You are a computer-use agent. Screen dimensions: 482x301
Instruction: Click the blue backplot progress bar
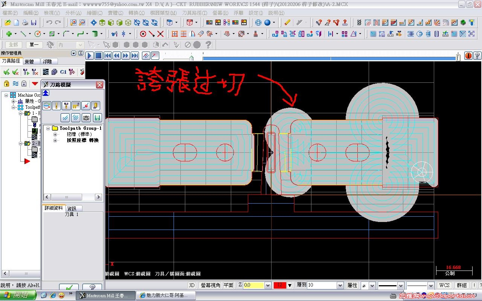point(330,58)
